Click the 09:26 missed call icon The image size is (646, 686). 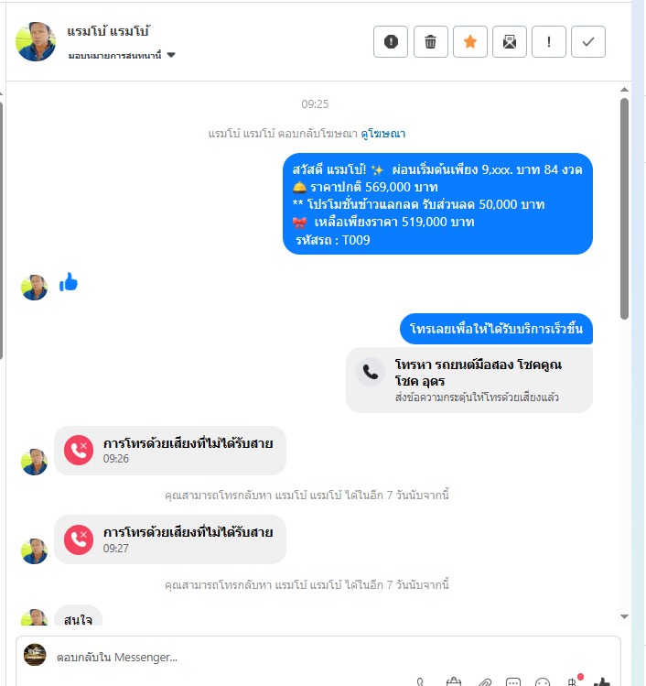tap(79, 450)
